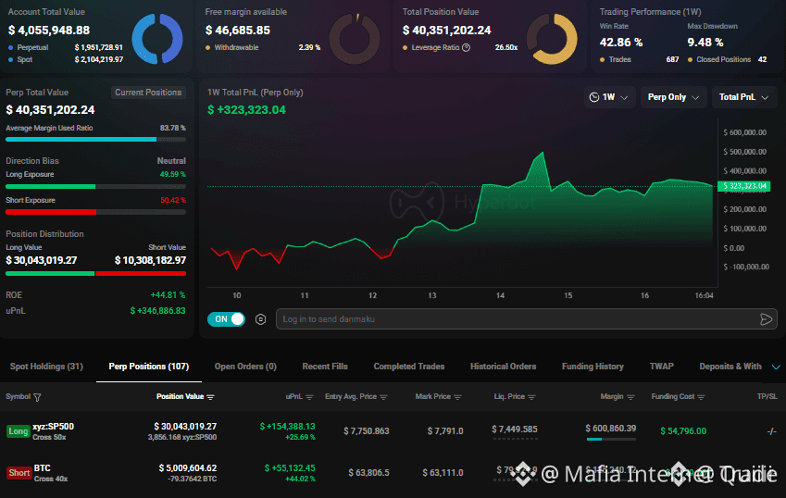This screenshot has height=498, width=786.
Task: View the Historical Orders tab
Action: (504, 367)
